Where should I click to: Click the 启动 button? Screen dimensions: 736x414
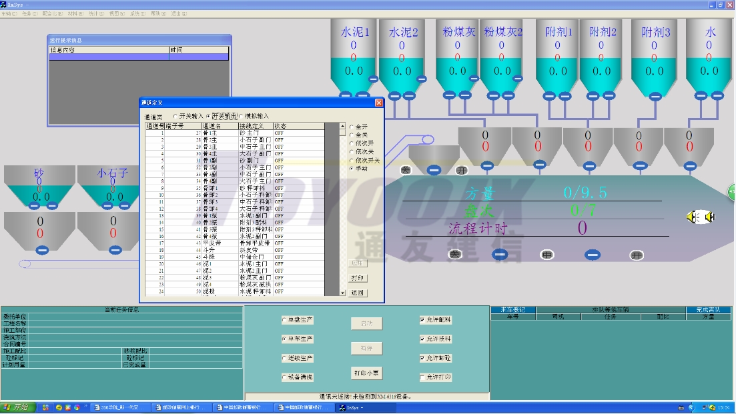366,323
